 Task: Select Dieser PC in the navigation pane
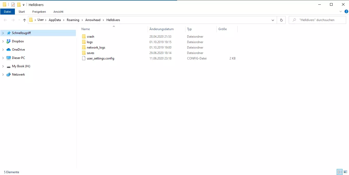(x=19, y=58)
